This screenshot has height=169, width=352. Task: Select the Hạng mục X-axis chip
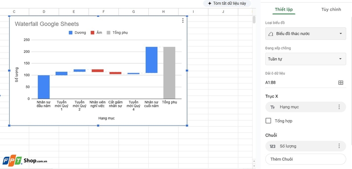coord(305,107)
